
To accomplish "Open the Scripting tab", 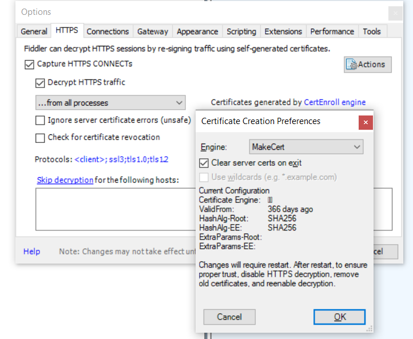I will [x=241, y=31].
